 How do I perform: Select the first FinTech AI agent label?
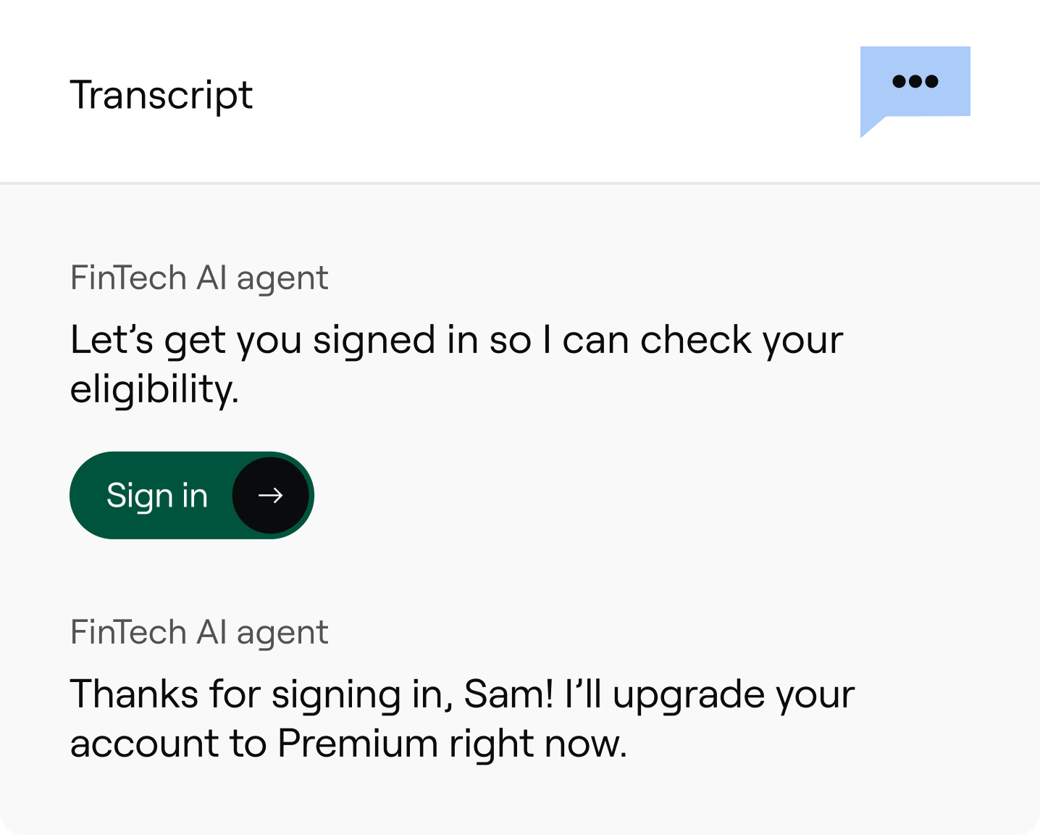click(199, 278)
